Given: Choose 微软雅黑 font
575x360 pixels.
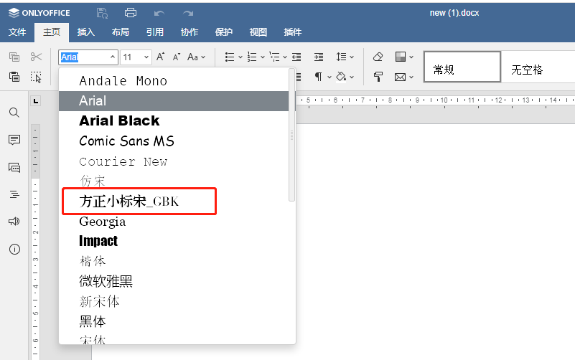Looking at the screenshot, I should click(174, 281).
